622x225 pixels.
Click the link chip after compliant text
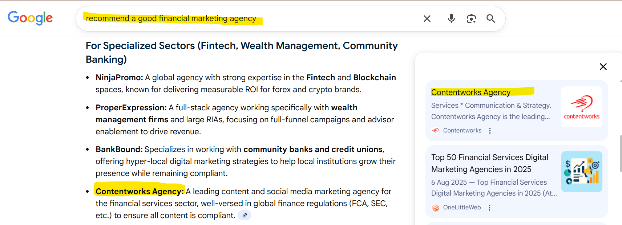pyautogui.click(x=245, y=216)
